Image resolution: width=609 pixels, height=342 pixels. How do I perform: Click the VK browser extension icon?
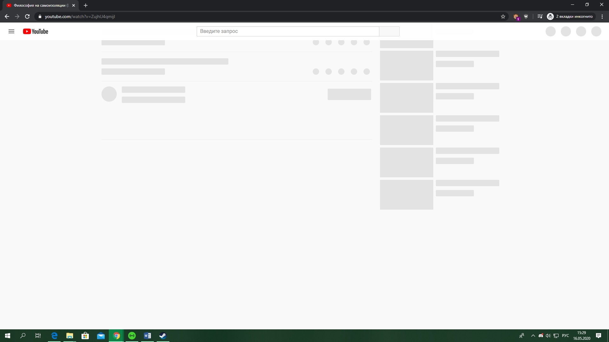(x=526, y=16)
